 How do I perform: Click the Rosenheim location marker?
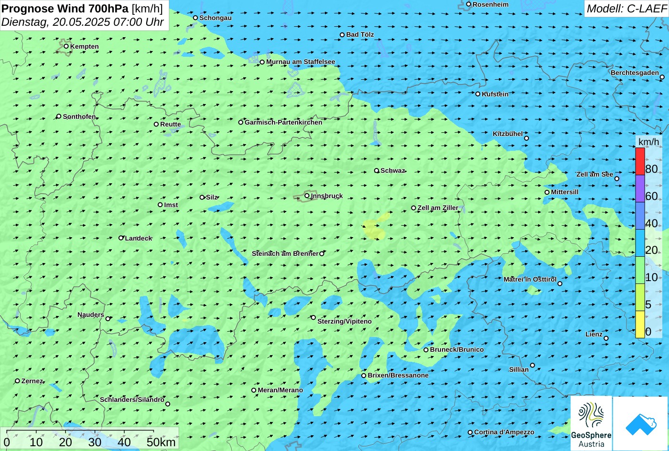(469, 4)
